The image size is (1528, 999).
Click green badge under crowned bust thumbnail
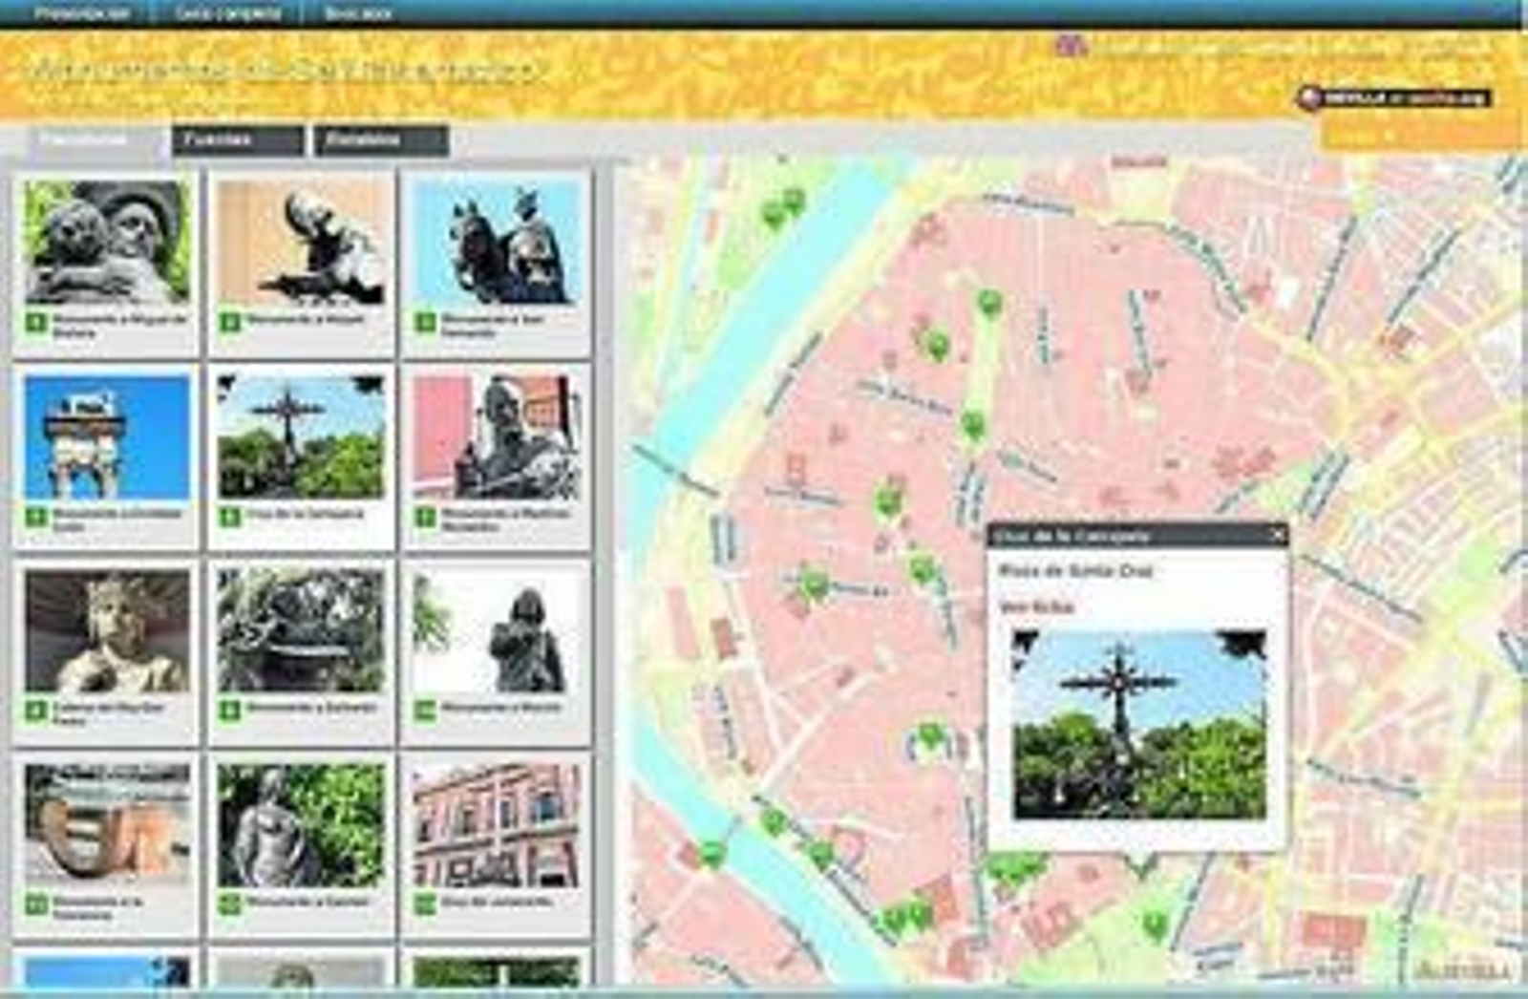tap(35, 711)
